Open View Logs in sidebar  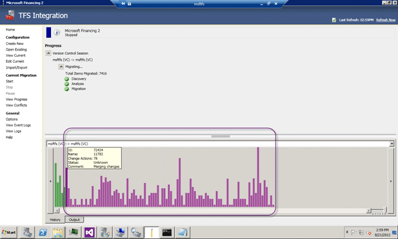[14, 131]
